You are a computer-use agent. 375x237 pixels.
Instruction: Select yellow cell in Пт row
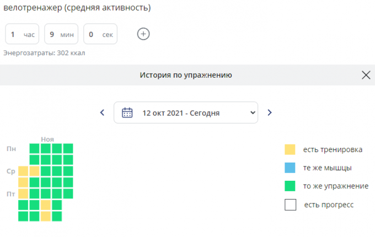[23, 193]
